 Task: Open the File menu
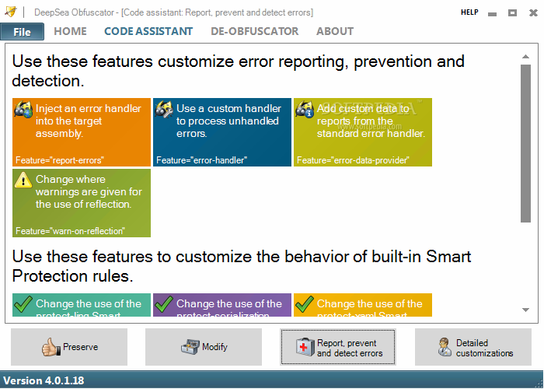coord(23,32)
